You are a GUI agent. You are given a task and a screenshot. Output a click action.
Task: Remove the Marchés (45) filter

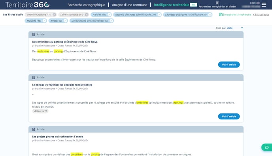[x=44, y=21]
